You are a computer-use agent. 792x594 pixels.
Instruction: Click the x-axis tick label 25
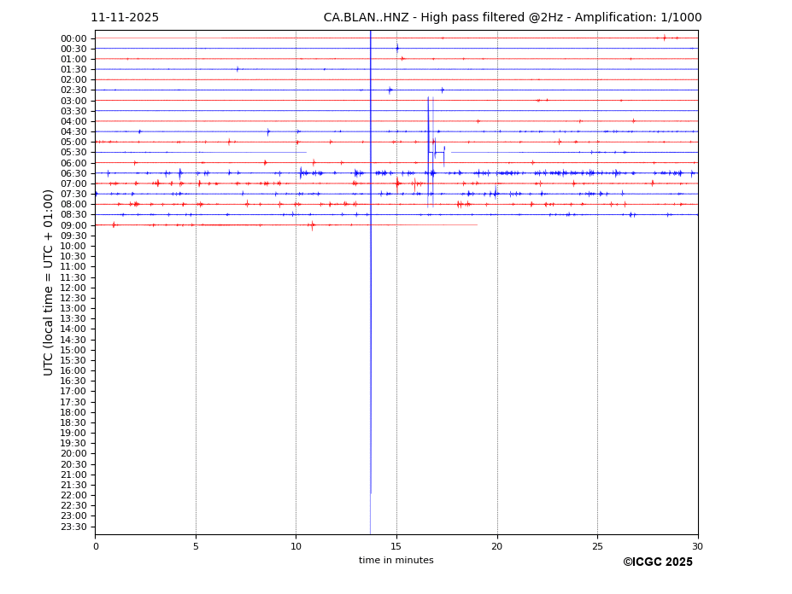point(597,546)
